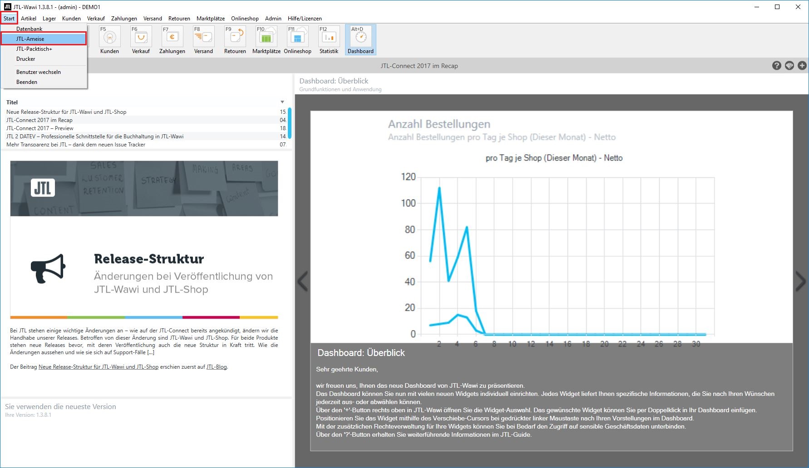Screen dimensions: 809x468
Task: Choose Beenden menu entry
Action: pyautogui.click(x=44, y=82)
